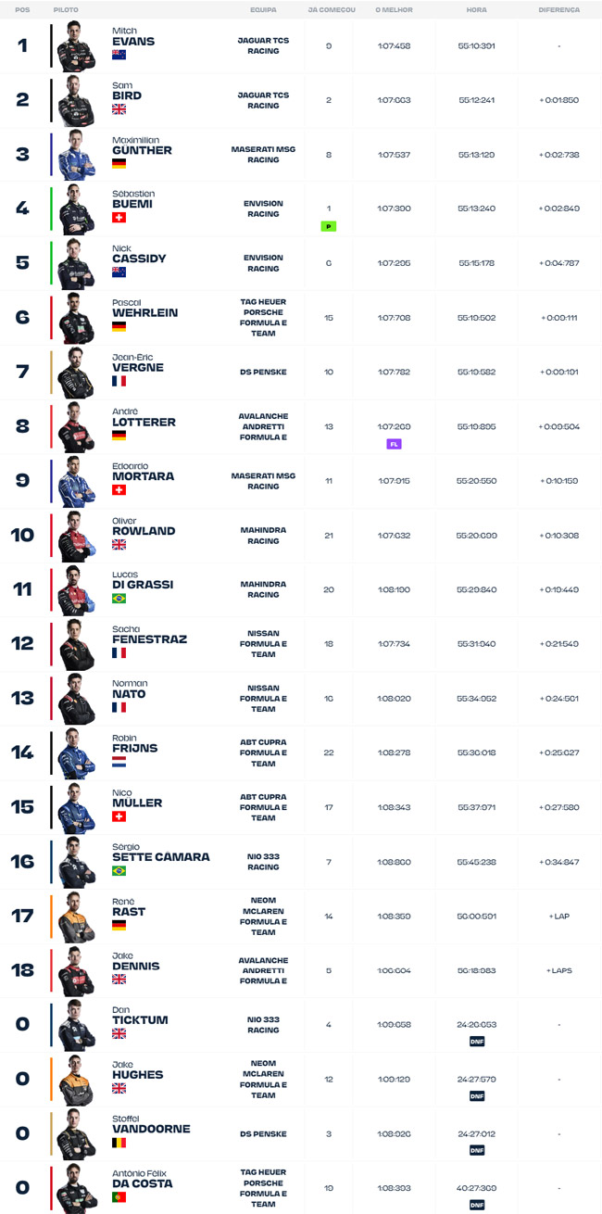Open Mitch Evans driver photo

pos(76,46)
